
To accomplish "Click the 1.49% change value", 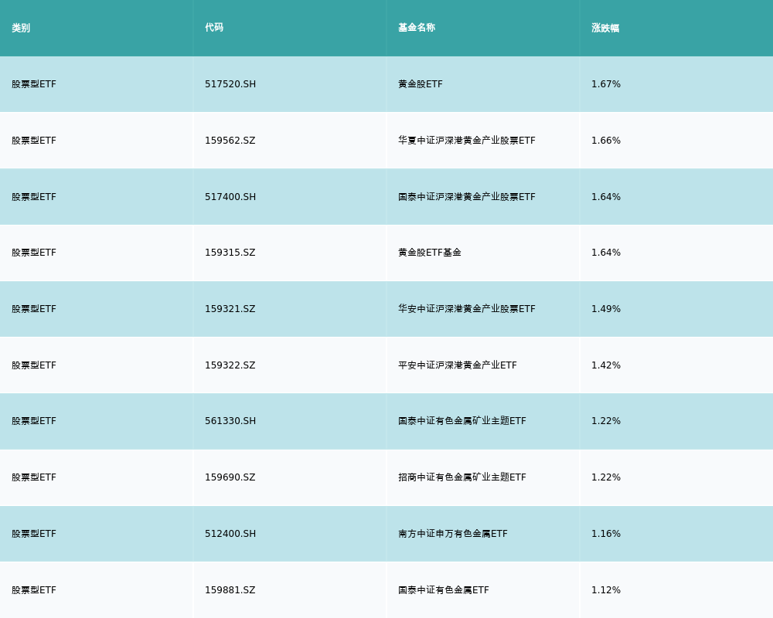I will 606,309.
